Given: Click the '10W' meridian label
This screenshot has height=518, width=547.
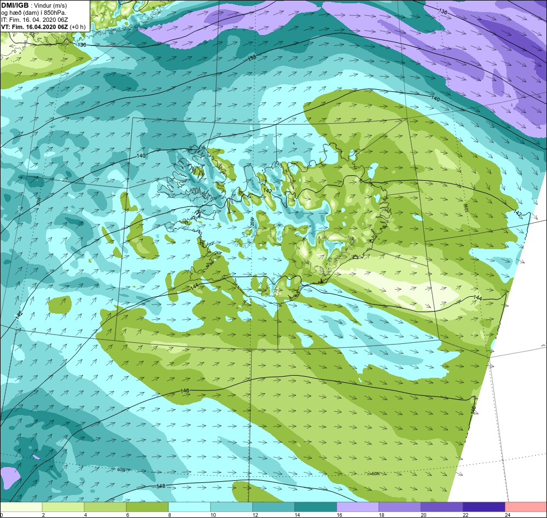Looking at the screenshot, I should pos(466,208).
